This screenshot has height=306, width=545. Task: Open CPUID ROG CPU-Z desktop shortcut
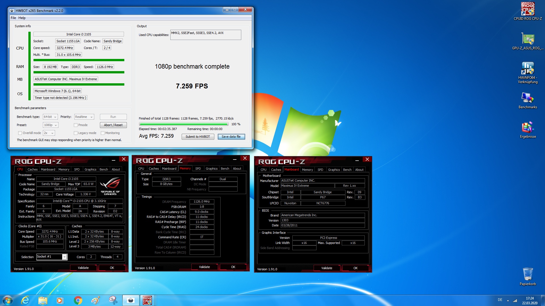(528, 11)
